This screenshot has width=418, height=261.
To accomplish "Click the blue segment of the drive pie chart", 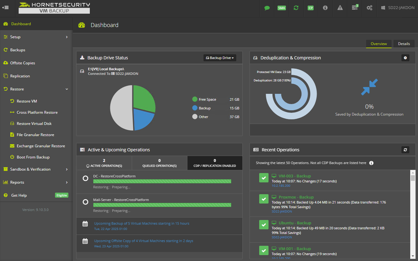I will point(142,119).
